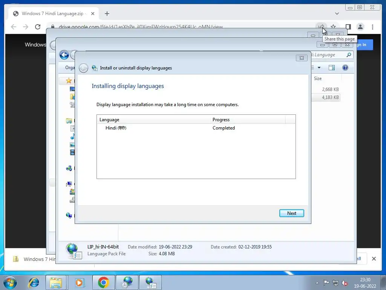The height and width of the screenshot is (290, 386).
Task: Click the Computer icon in Explorer sidebar
Action: tap(69, 184)
